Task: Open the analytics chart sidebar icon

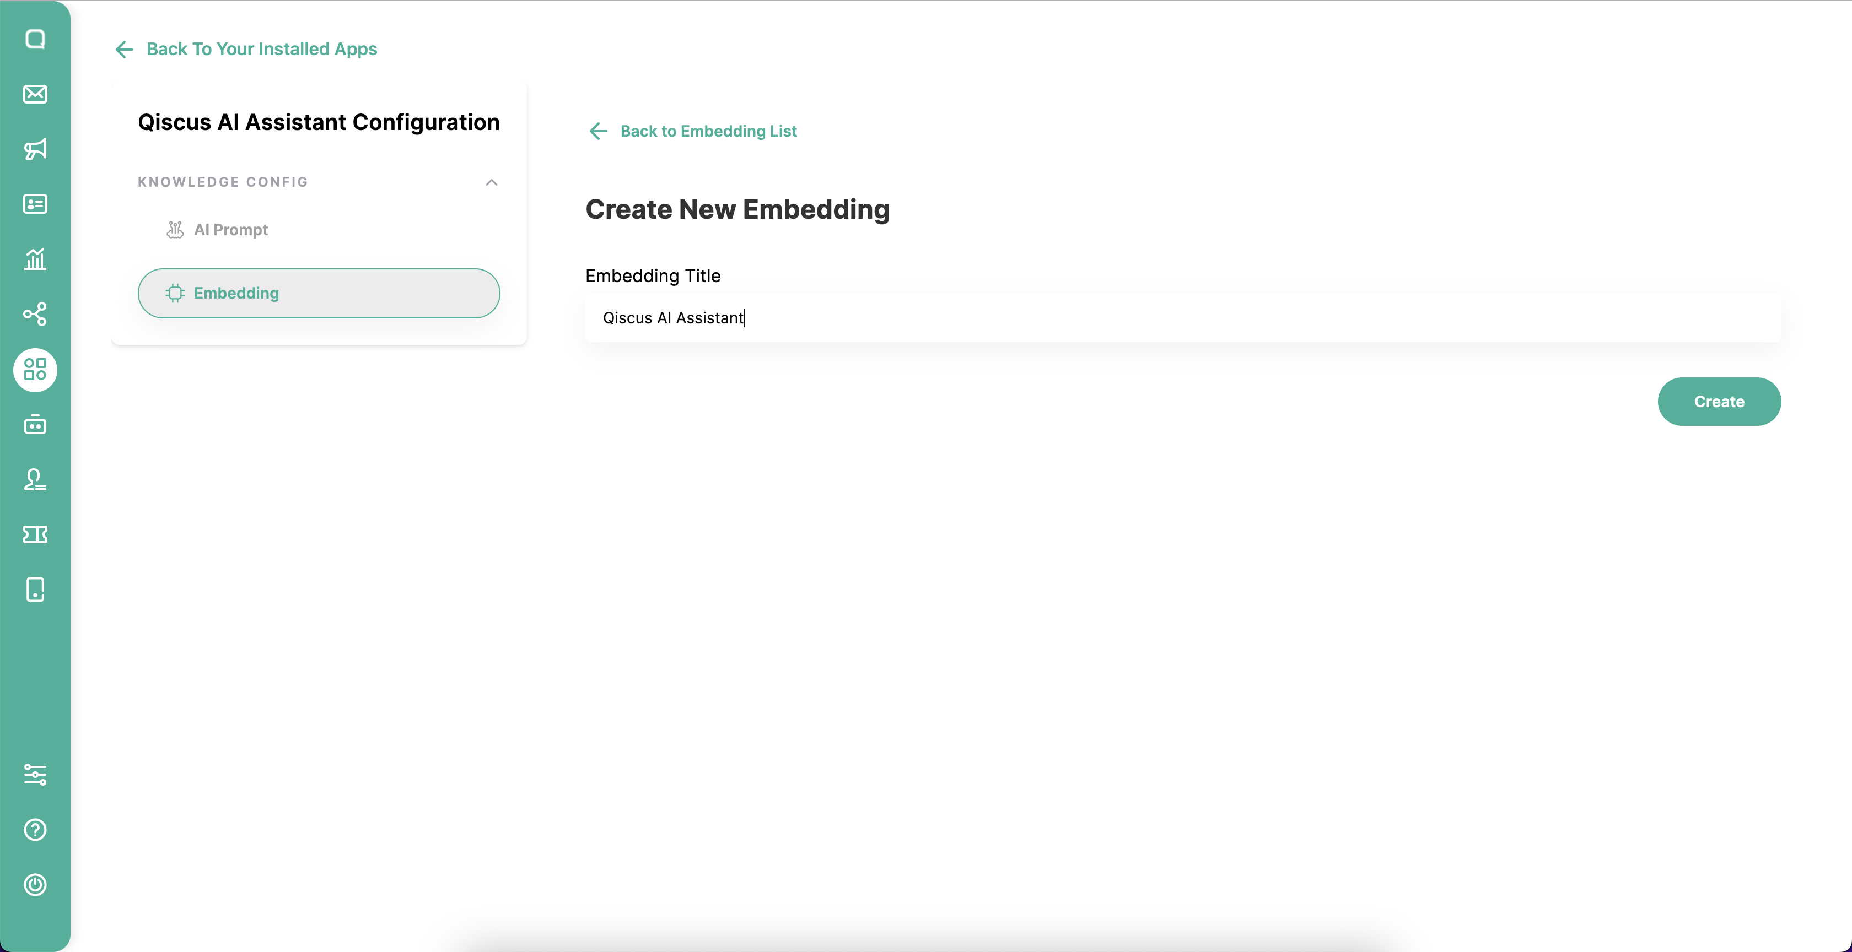Action: coord(35,258)
